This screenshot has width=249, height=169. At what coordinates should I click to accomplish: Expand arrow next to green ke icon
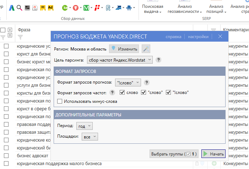click(70, 7)
